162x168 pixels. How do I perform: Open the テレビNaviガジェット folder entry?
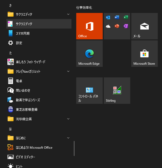[x=39, y=71]
